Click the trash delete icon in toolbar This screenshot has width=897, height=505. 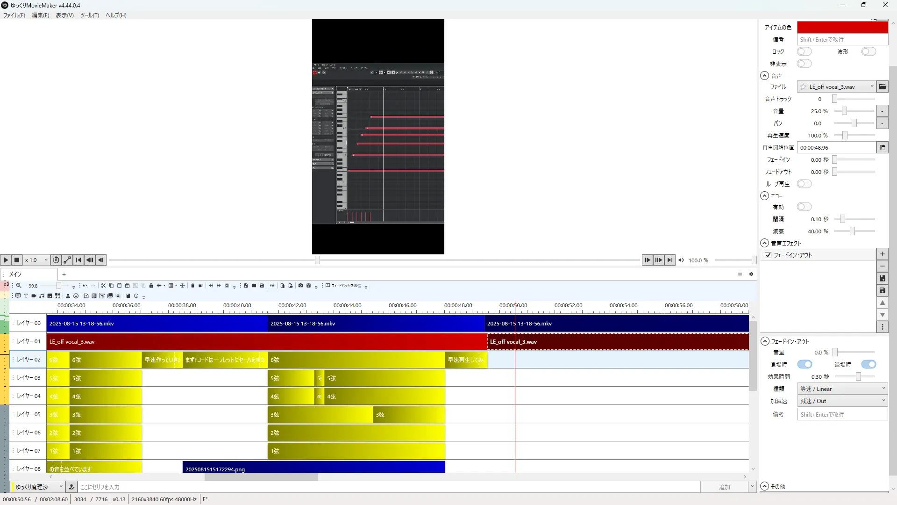coord(192,286)
